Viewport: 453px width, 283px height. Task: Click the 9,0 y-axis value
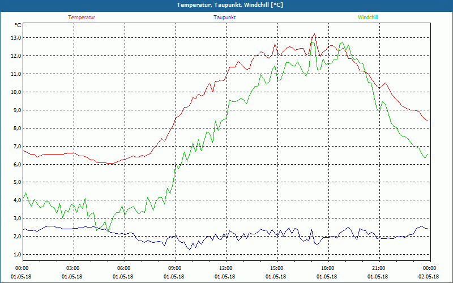[18, 110]
